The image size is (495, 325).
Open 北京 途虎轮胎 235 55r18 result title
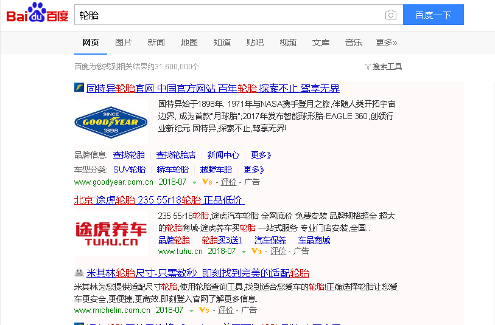click(x=159, y=200)
